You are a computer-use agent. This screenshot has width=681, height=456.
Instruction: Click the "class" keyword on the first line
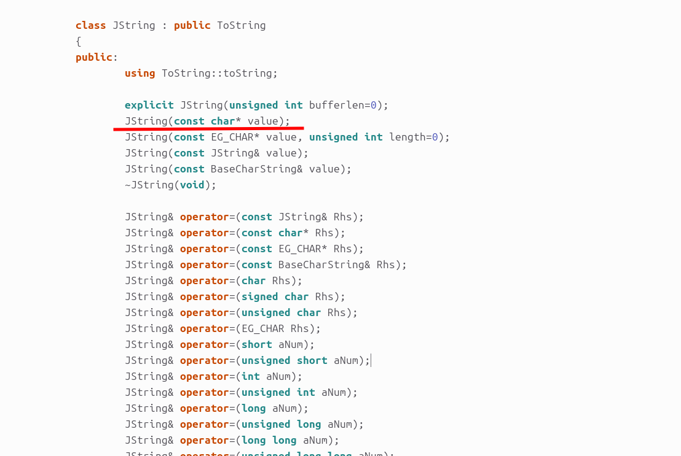91,26
